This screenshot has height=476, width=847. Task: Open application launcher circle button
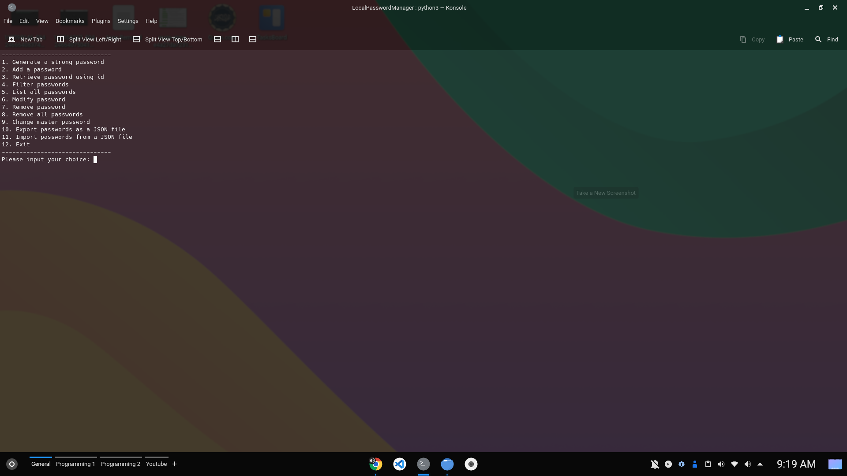(x=12, y=464)
